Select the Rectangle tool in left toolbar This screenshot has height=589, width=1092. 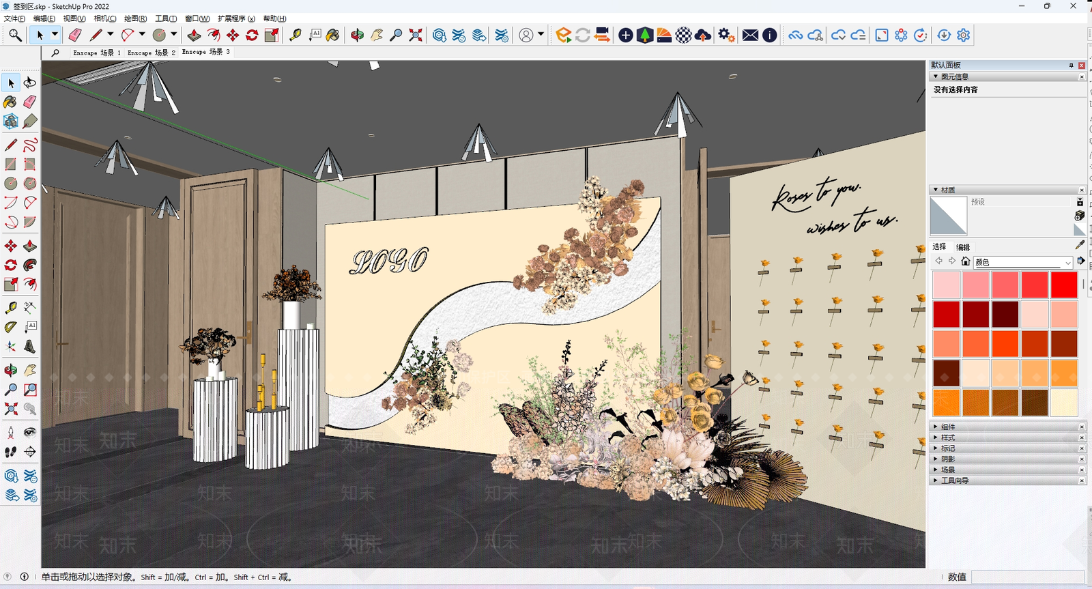(11, 164)
